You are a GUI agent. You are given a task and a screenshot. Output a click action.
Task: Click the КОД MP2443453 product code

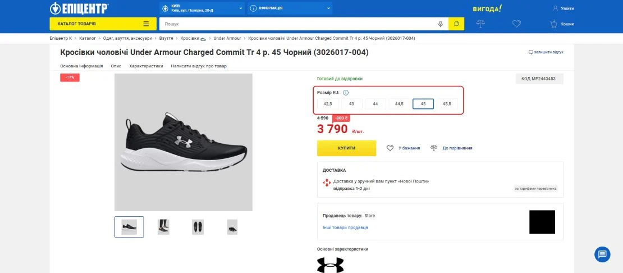[539, 79]
